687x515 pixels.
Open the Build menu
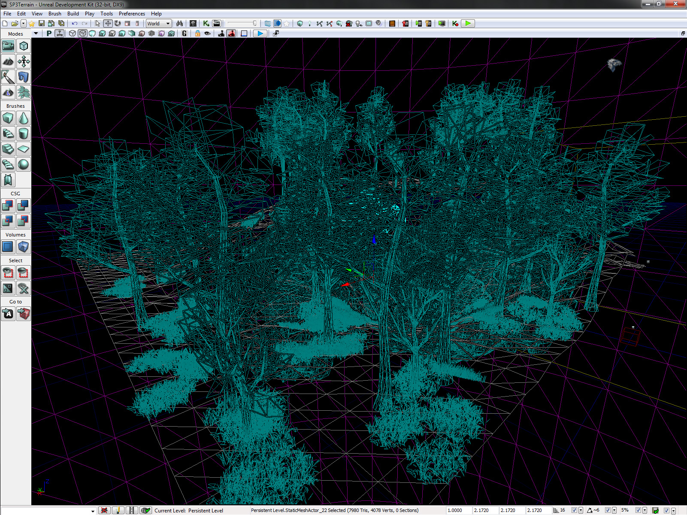[x=73, y=14]
